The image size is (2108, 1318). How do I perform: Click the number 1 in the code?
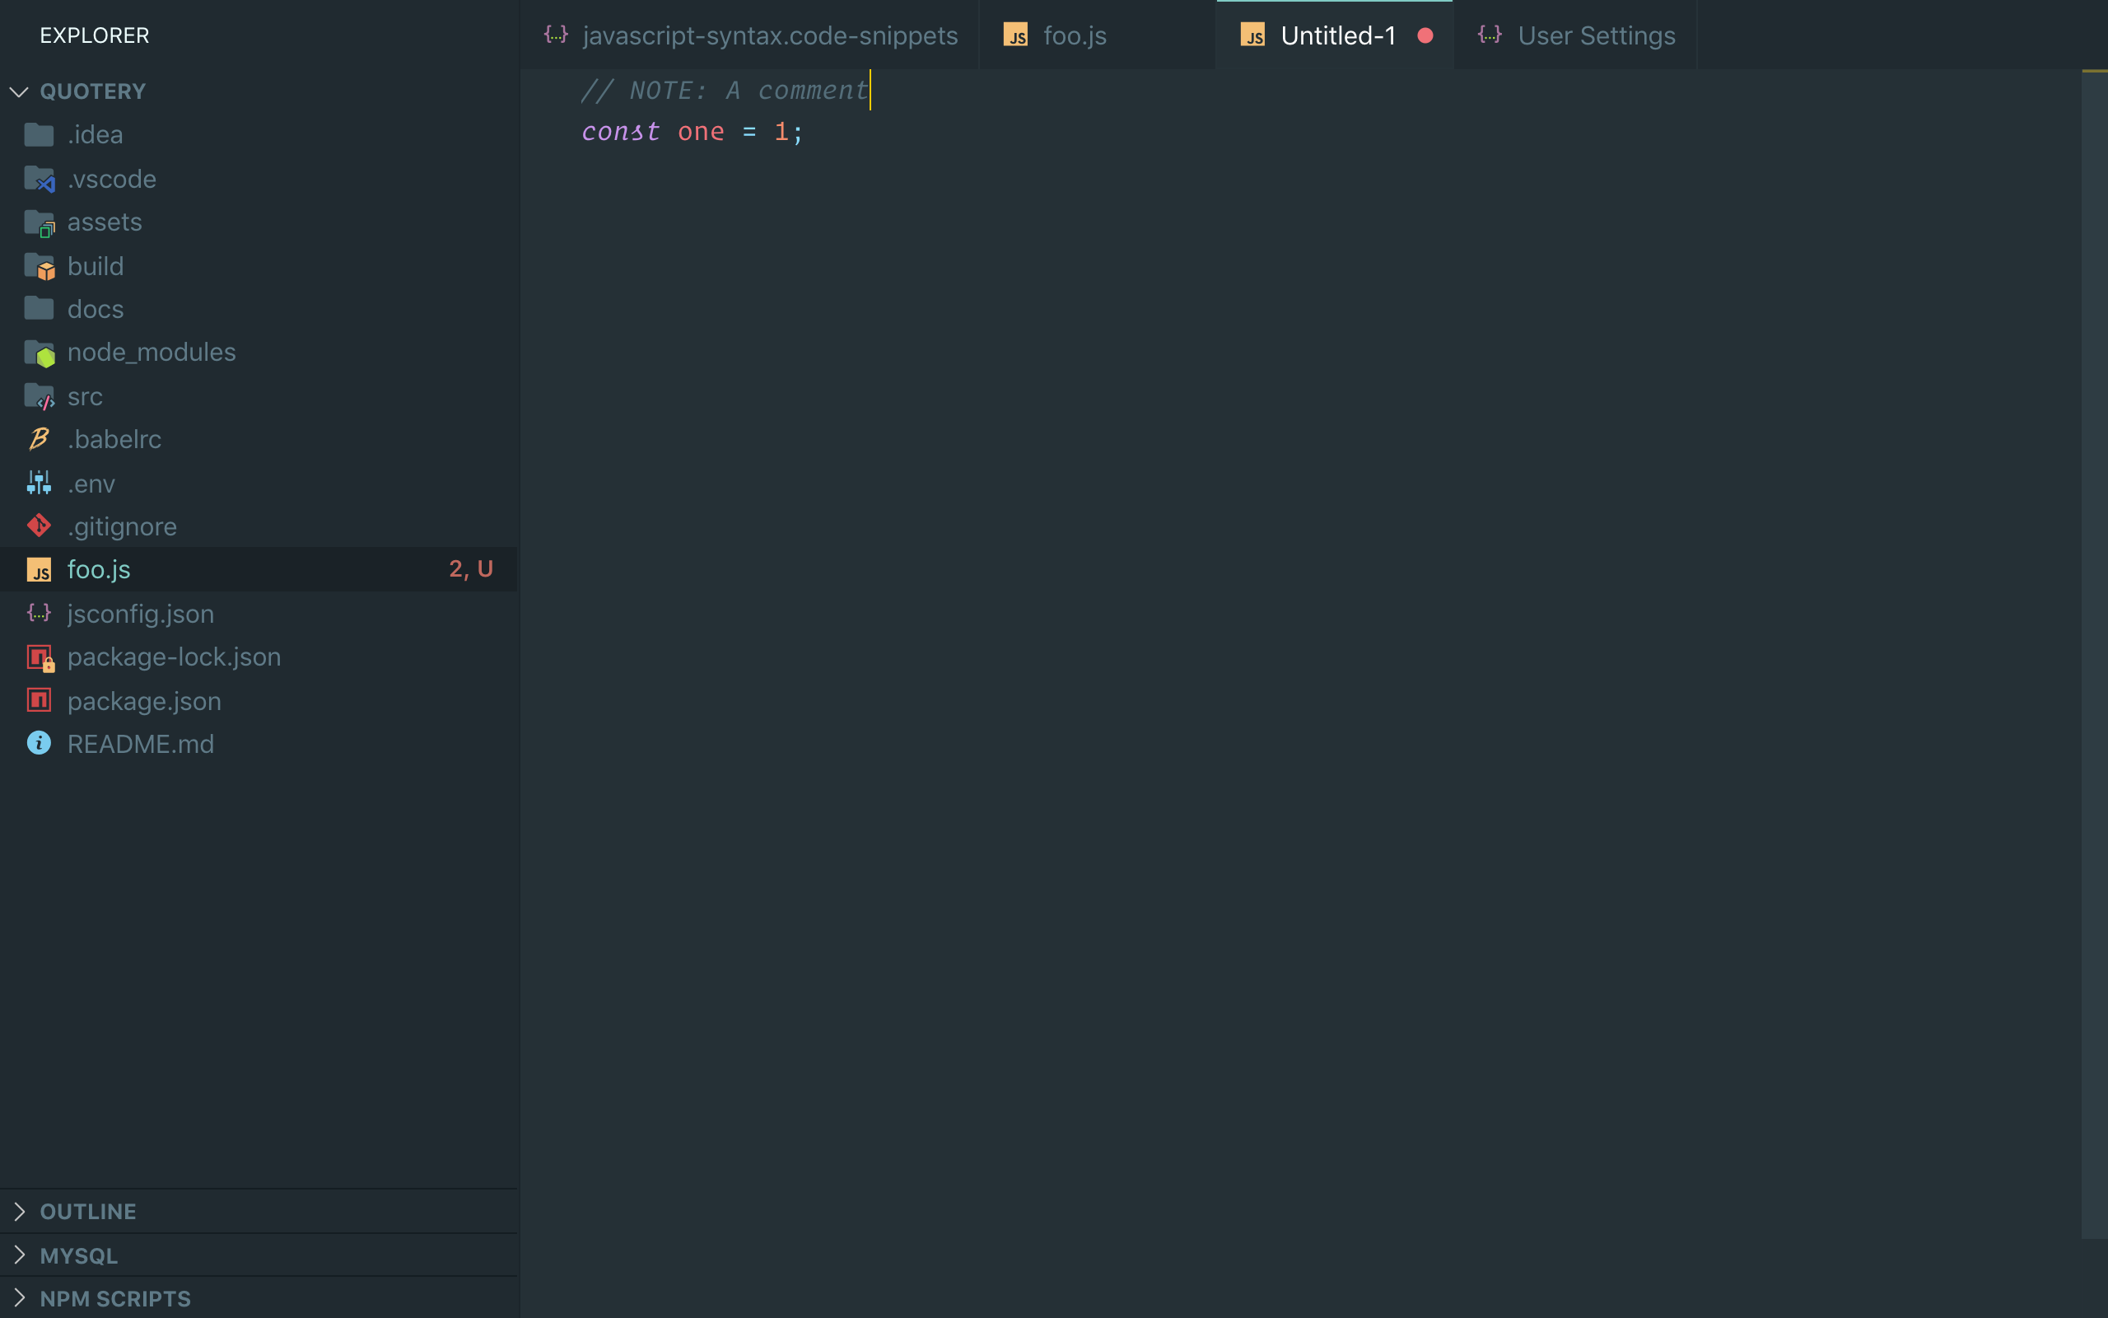click(781, 132)
